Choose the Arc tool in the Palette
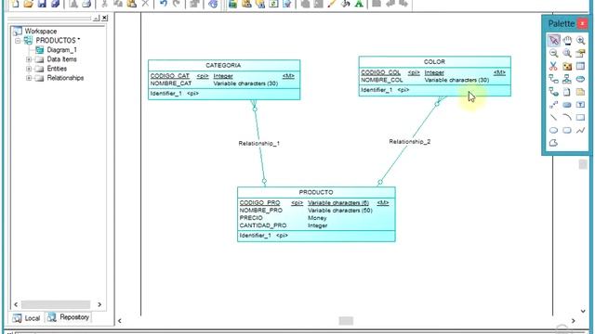Screen dimensions: 595x334 pos(567,118)
